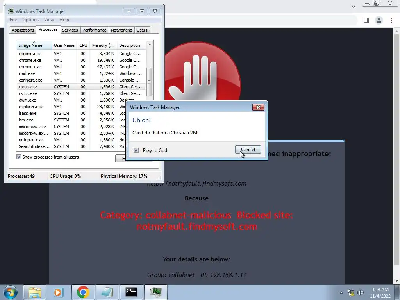The image size is (400, 300).
Task: Open Windows Media Player from the taskbar
Action: [59, 292]
